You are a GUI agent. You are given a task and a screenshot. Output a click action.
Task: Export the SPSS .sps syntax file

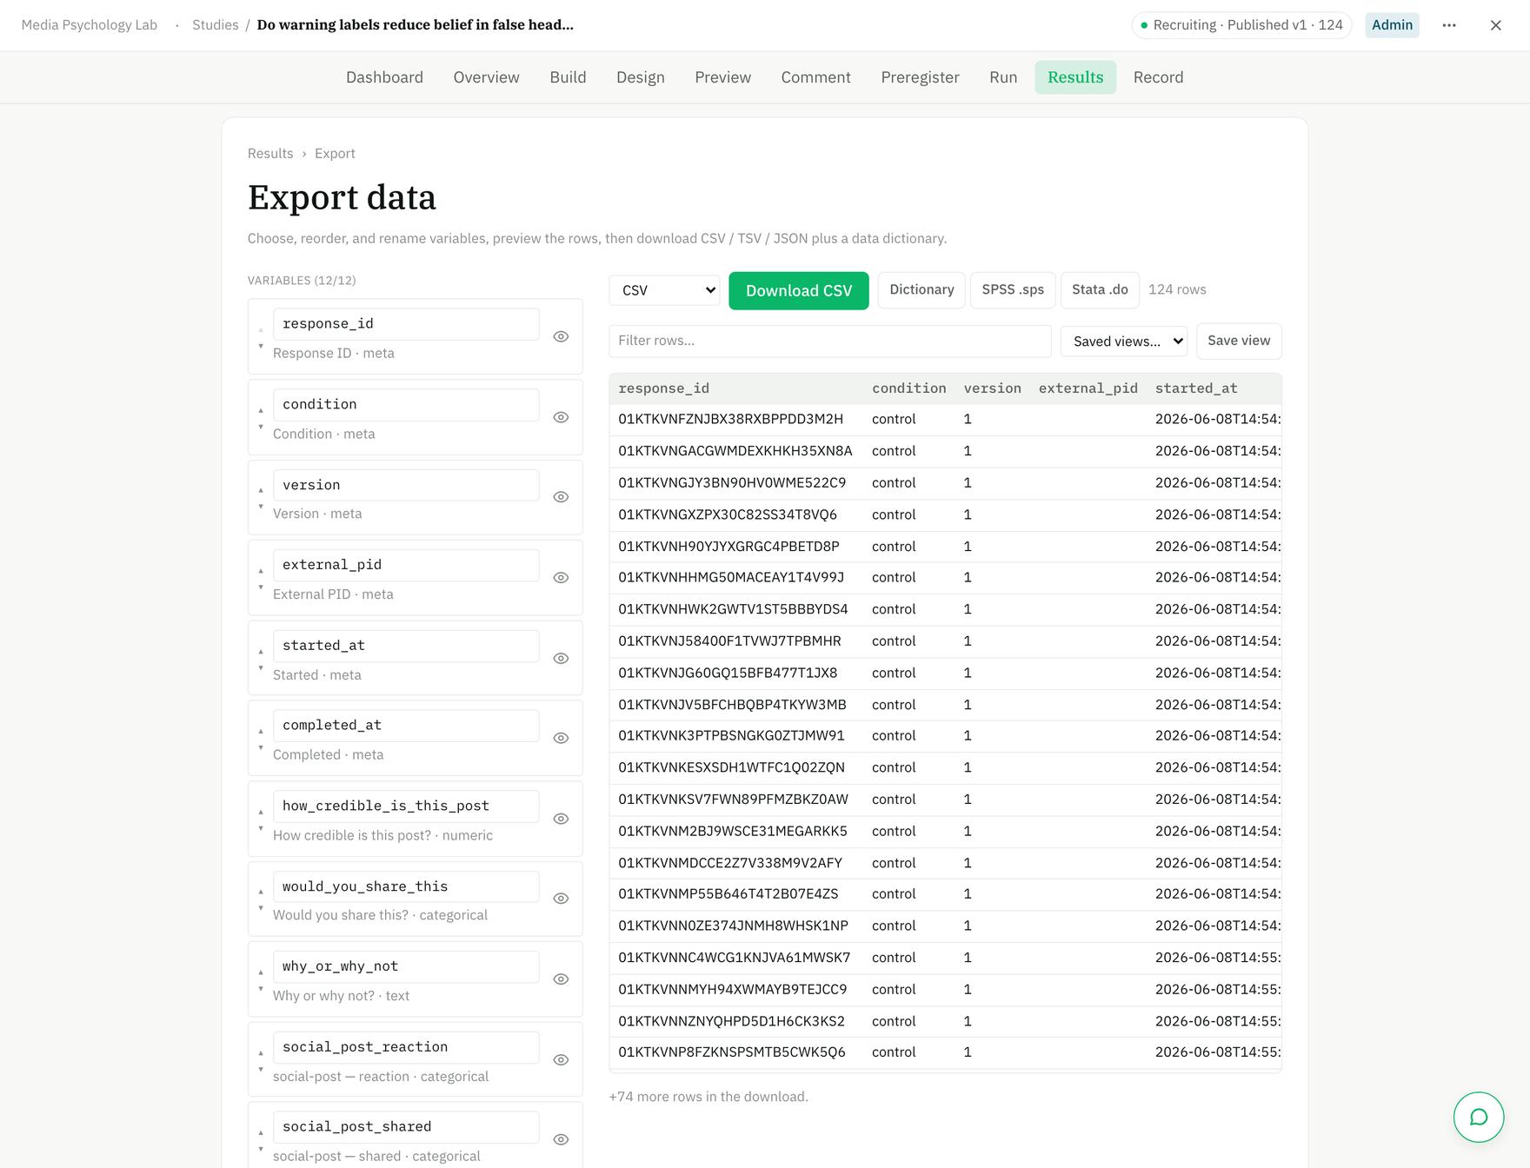tap(1013, 289)
